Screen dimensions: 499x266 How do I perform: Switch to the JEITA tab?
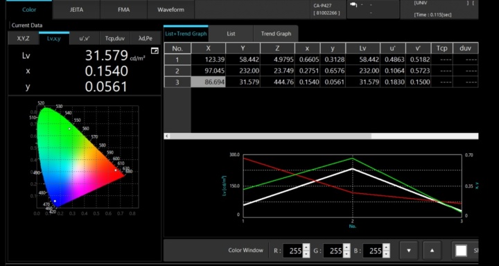[x=76, y=10]
